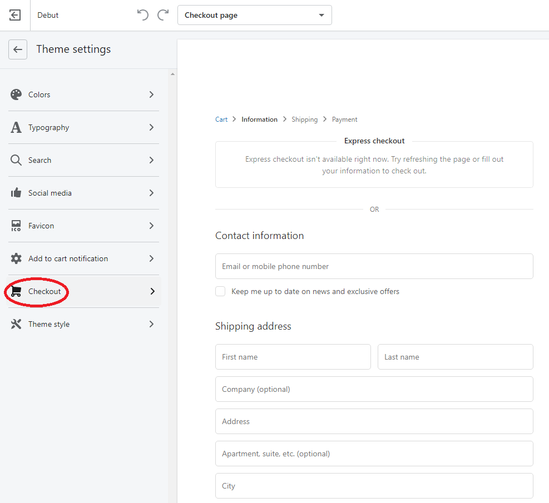The image size is (549, 503).
Task: Click the Social media thumbs-up icon
Action: pyautogui.click(x=16, y=193)
